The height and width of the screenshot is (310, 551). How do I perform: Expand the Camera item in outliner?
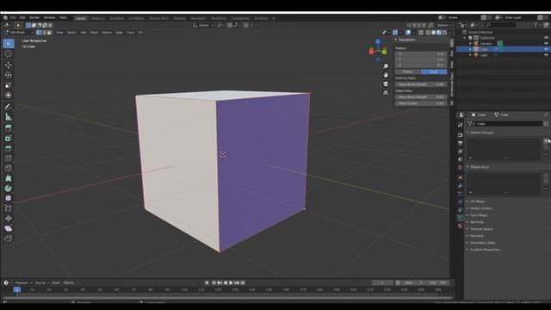[x=471, y=44]
